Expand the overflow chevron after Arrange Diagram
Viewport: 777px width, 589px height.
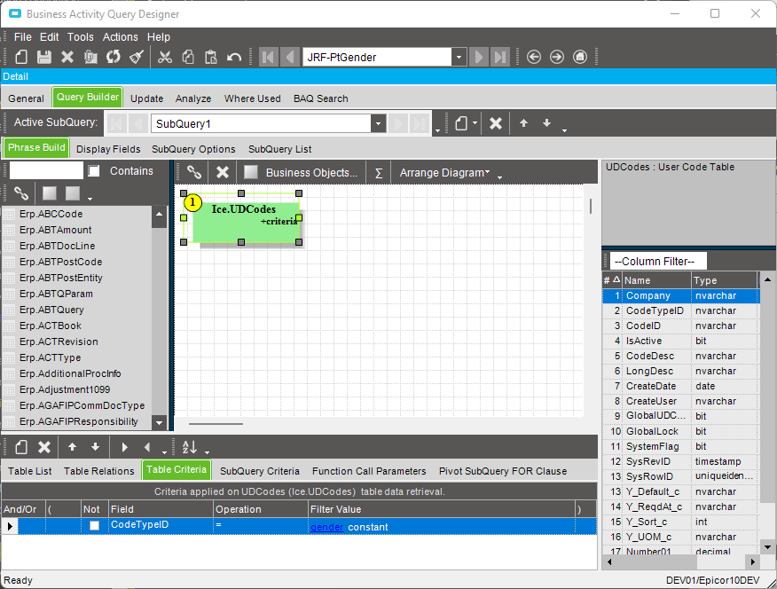pyautogui.click(x=499, y=177)
